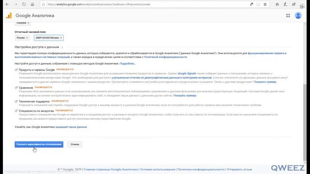Add page to favorites with star icon
This screenshot has height=174, width=310.
pos(265,4)
